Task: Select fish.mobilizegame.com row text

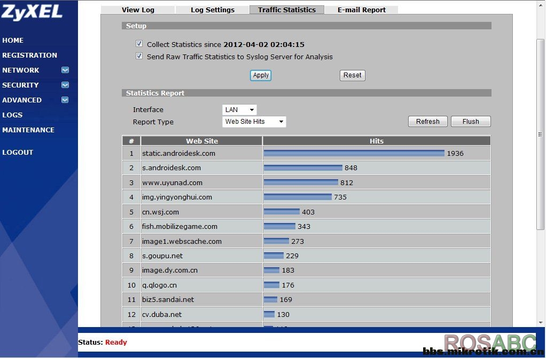Action: [x=180, y=227]
